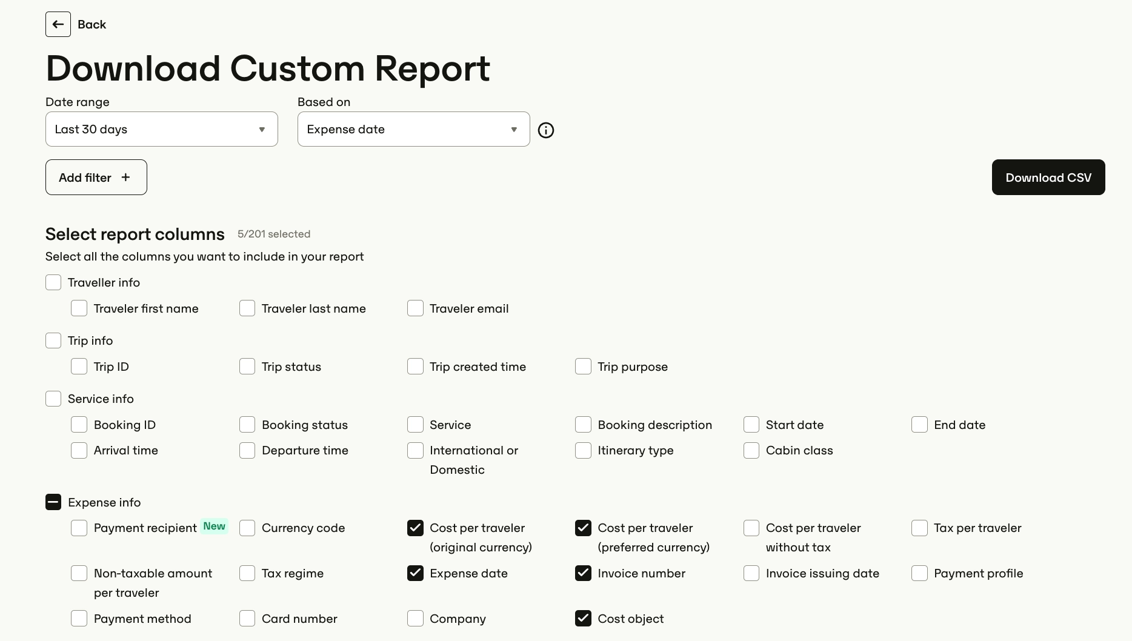Image resolution: width=1132 pixels, height=641 pixels.
Task: Check Booking description column
Action: click(x=583, y=425)
